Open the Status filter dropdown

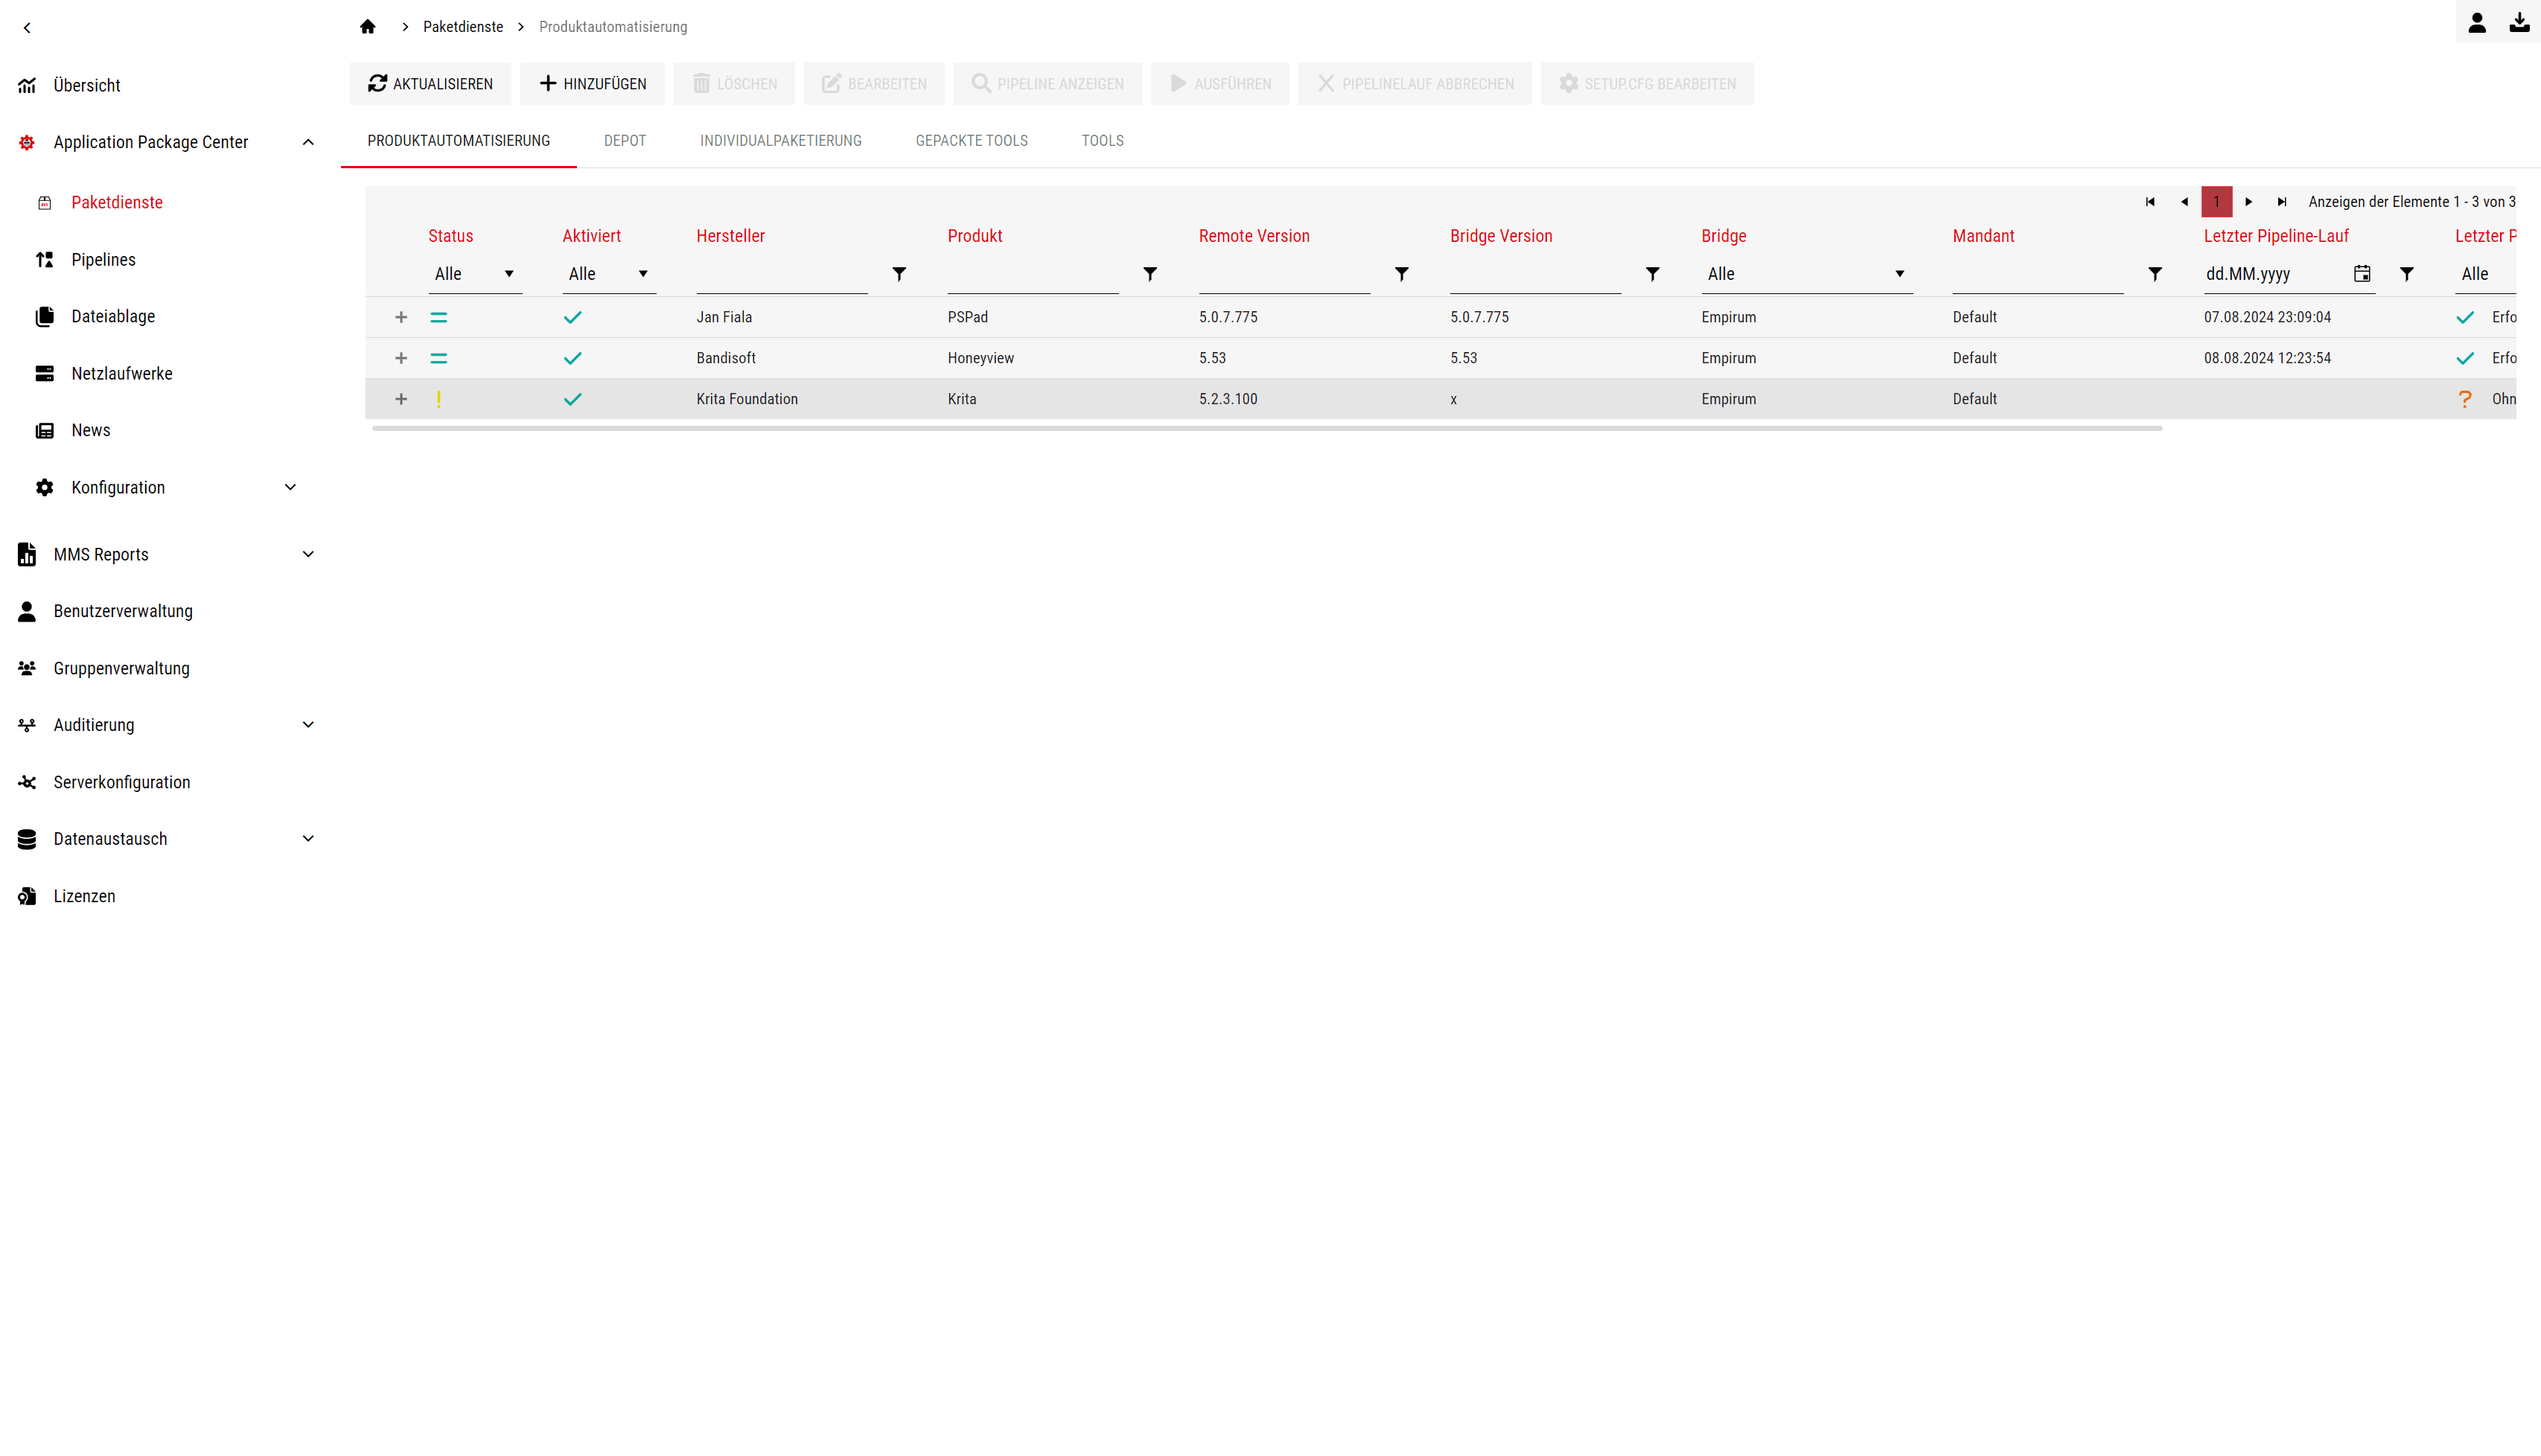[475, 275]
